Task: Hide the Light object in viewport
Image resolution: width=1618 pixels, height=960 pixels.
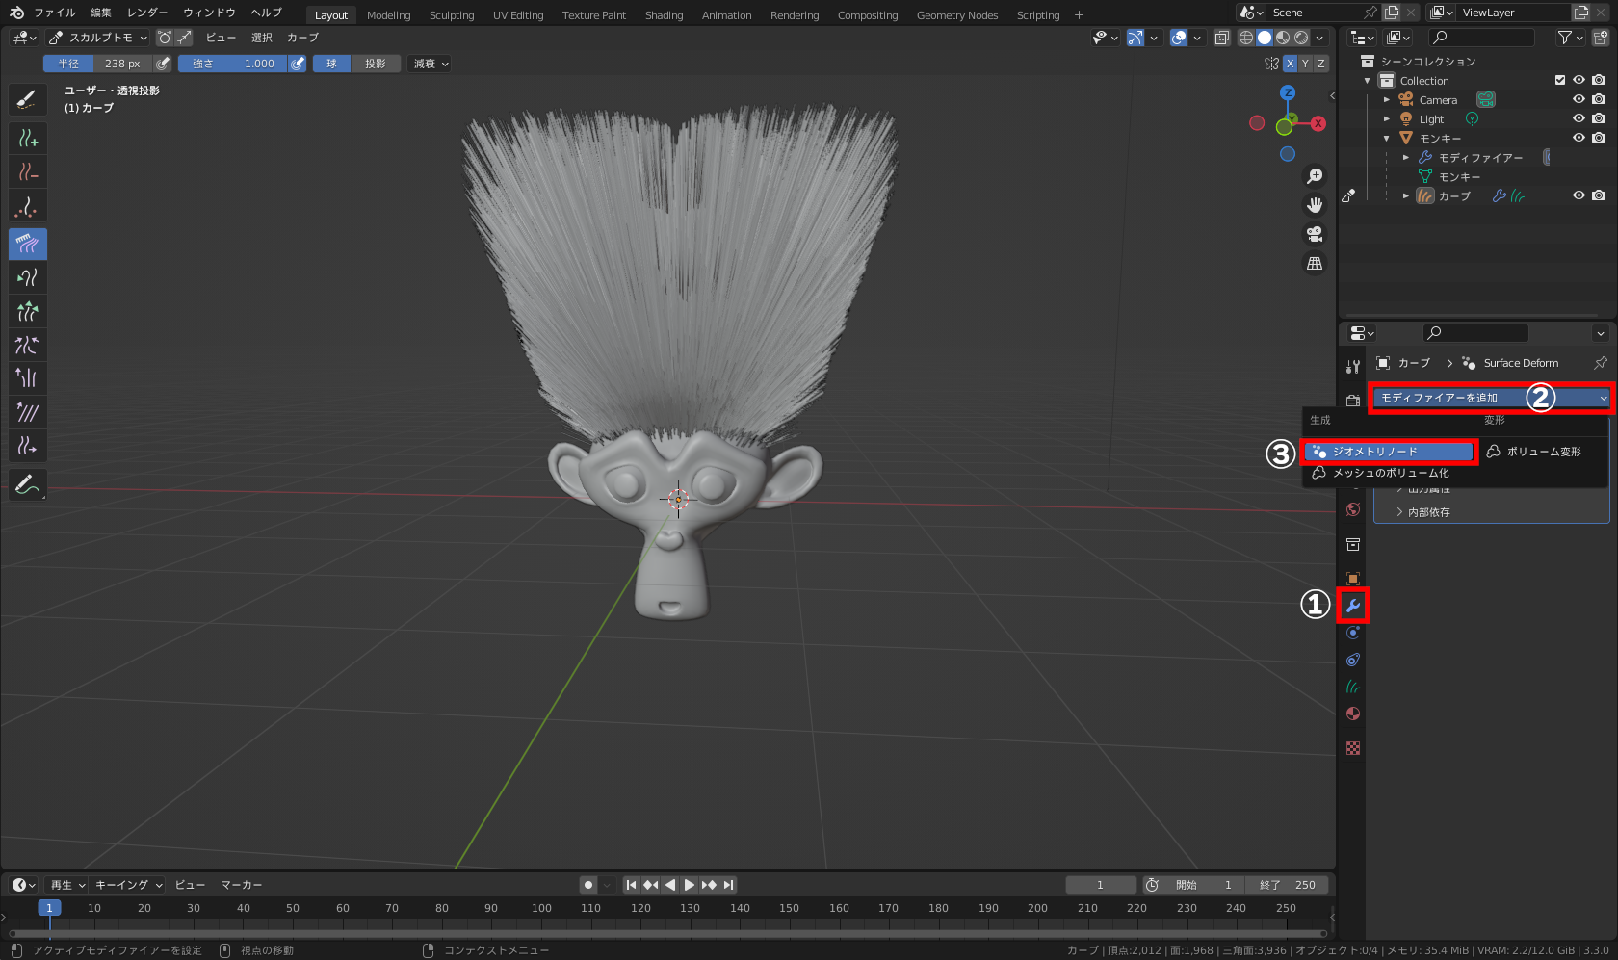Action: tap(1579, 118)
